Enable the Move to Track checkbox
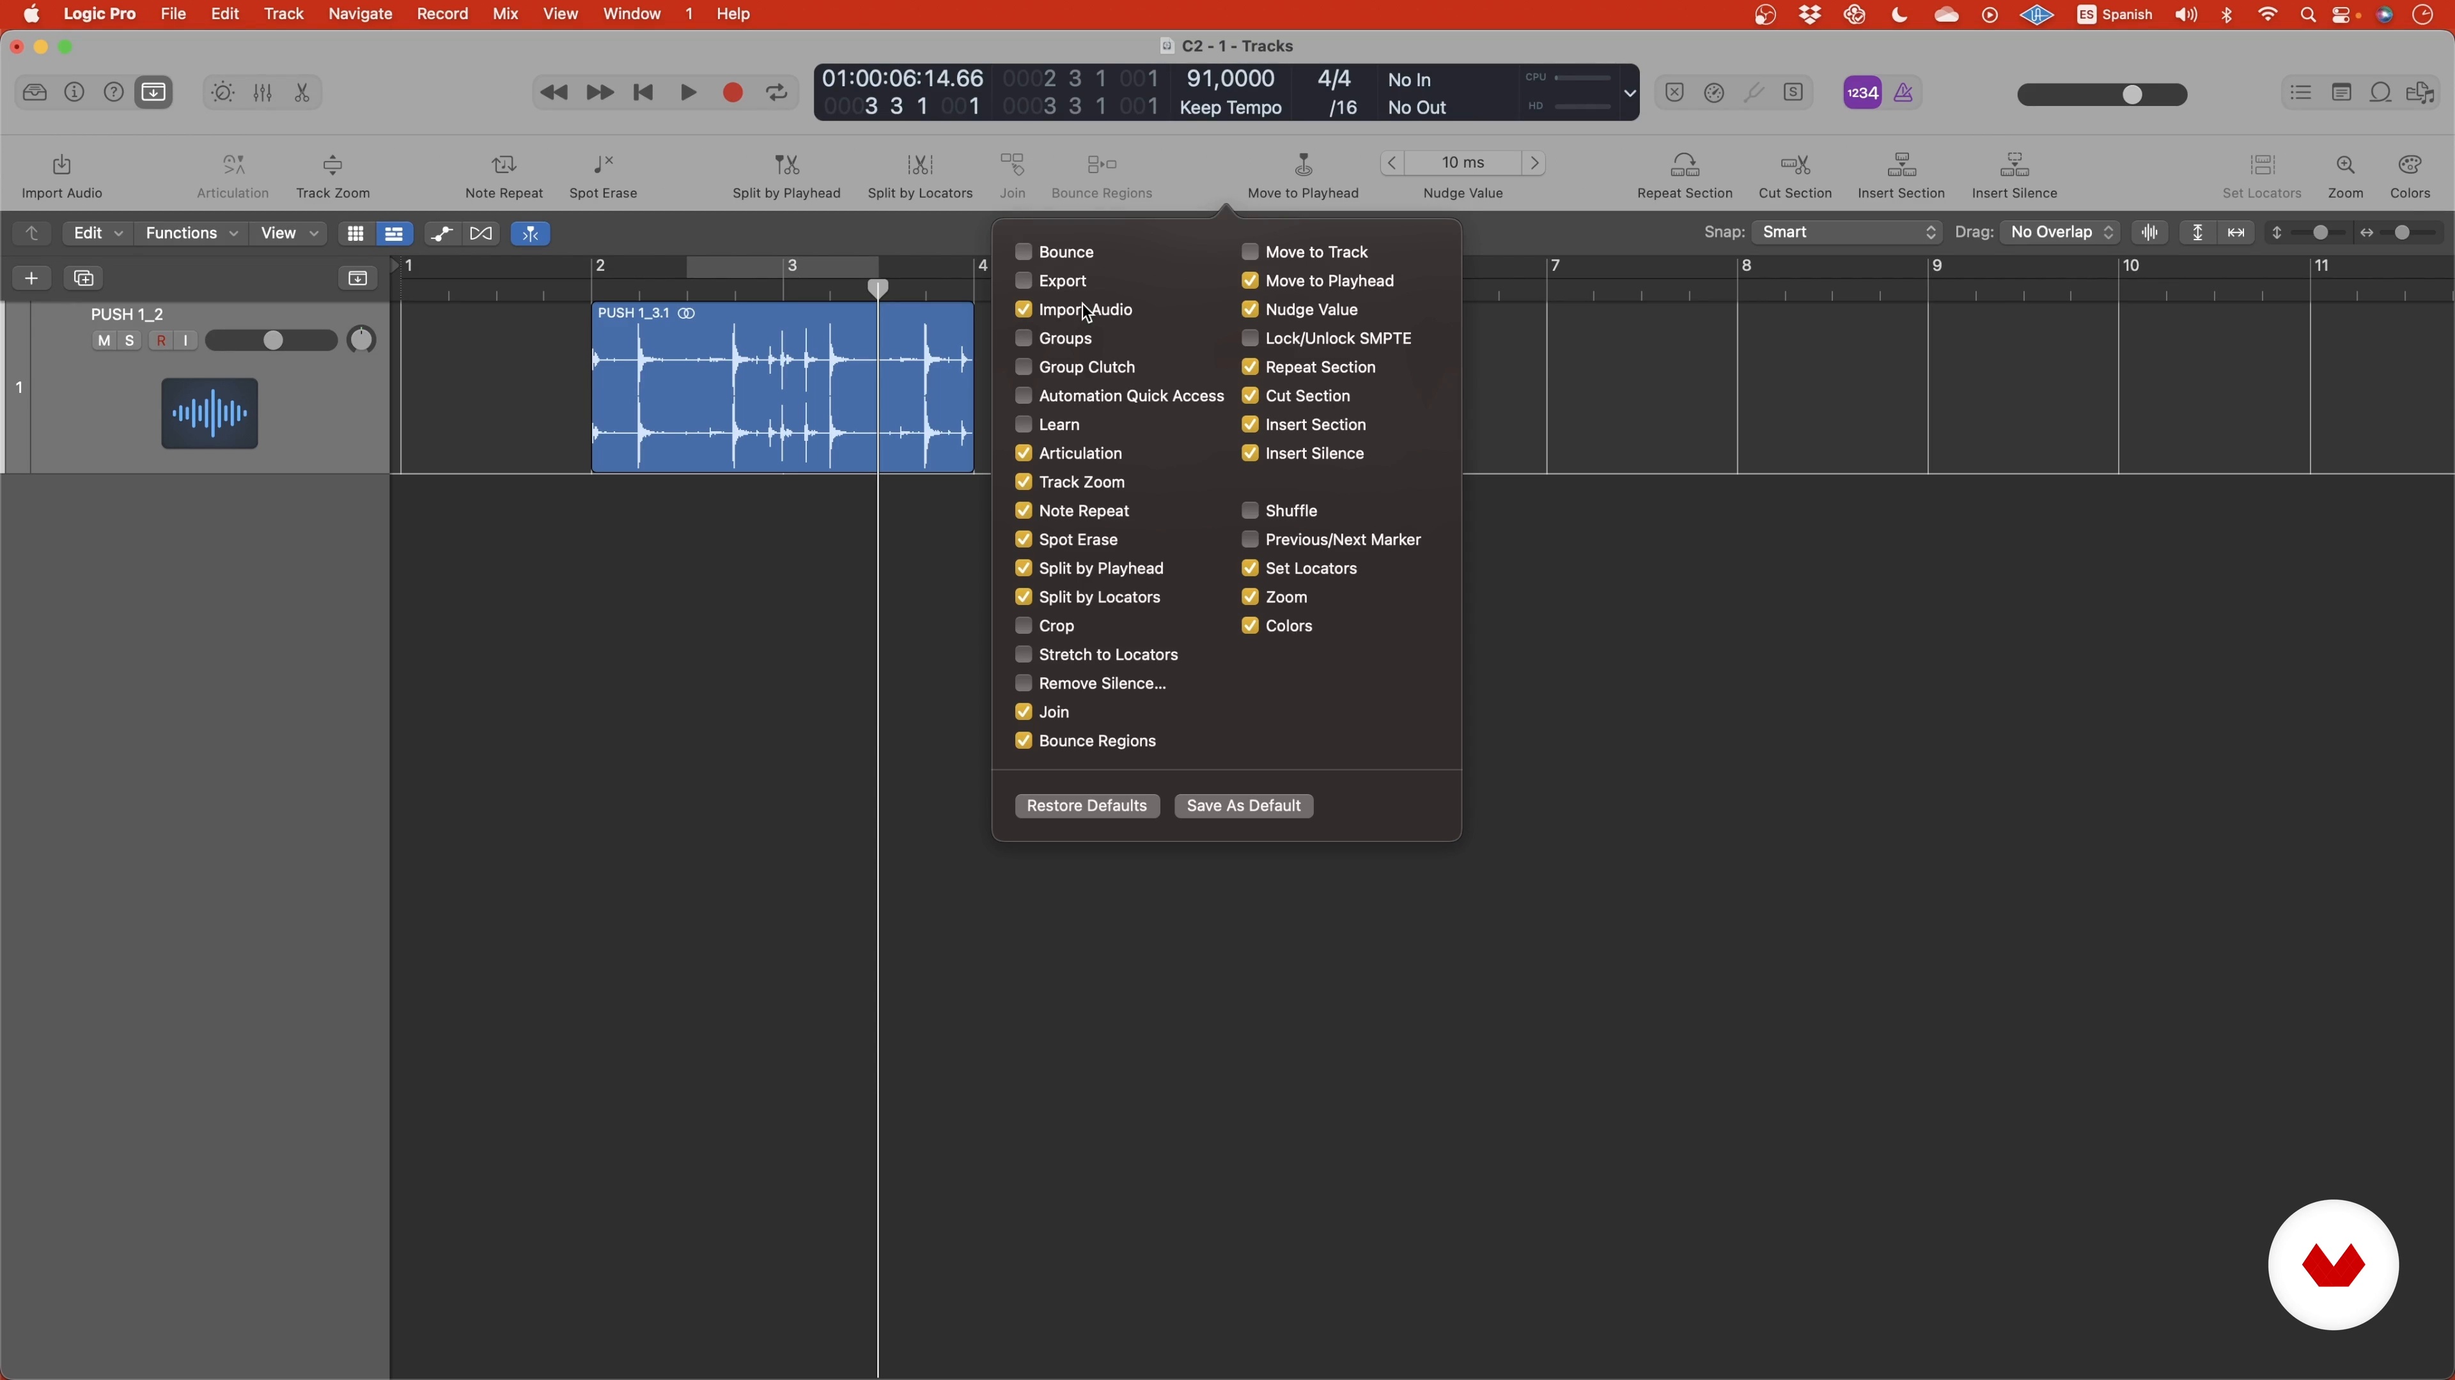The width and height of the screenshot is (2455, 1380). 1251,252
